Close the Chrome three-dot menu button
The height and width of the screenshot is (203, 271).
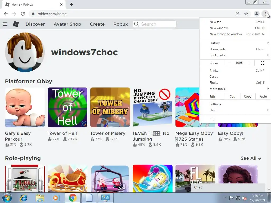click(265, 14)
